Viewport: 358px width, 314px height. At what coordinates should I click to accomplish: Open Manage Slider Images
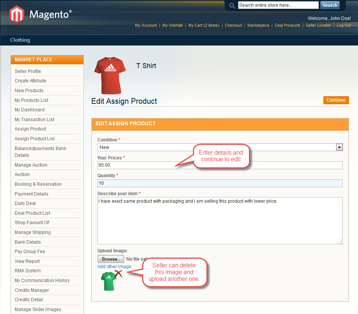38,309
